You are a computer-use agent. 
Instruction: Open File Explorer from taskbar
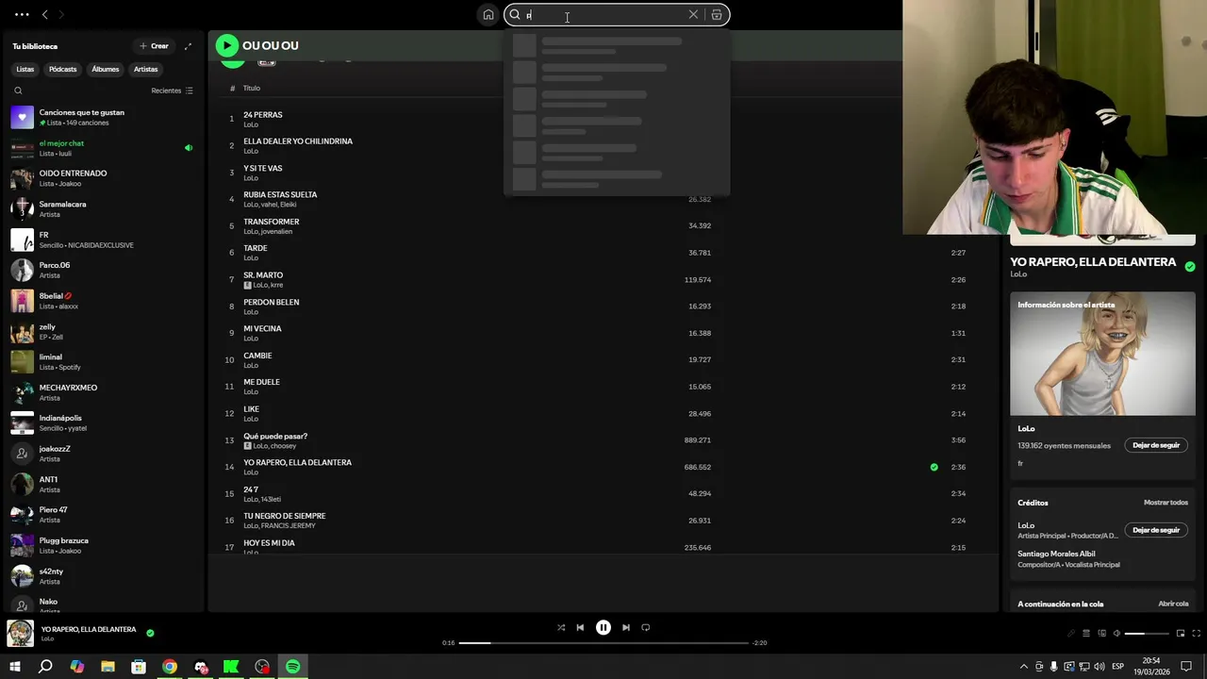click(x=108, y=667)
